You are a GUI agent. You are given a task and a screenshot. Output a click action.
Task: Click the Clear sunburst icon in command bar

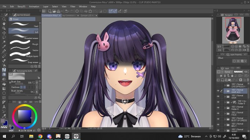pos(77,11)
